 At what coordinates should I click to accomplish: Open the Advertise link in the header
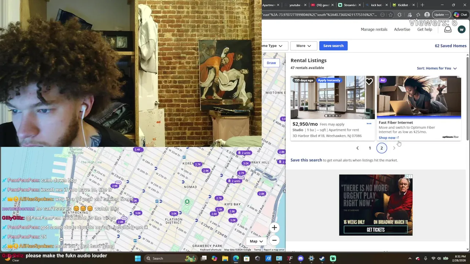[x=402, y=29]
